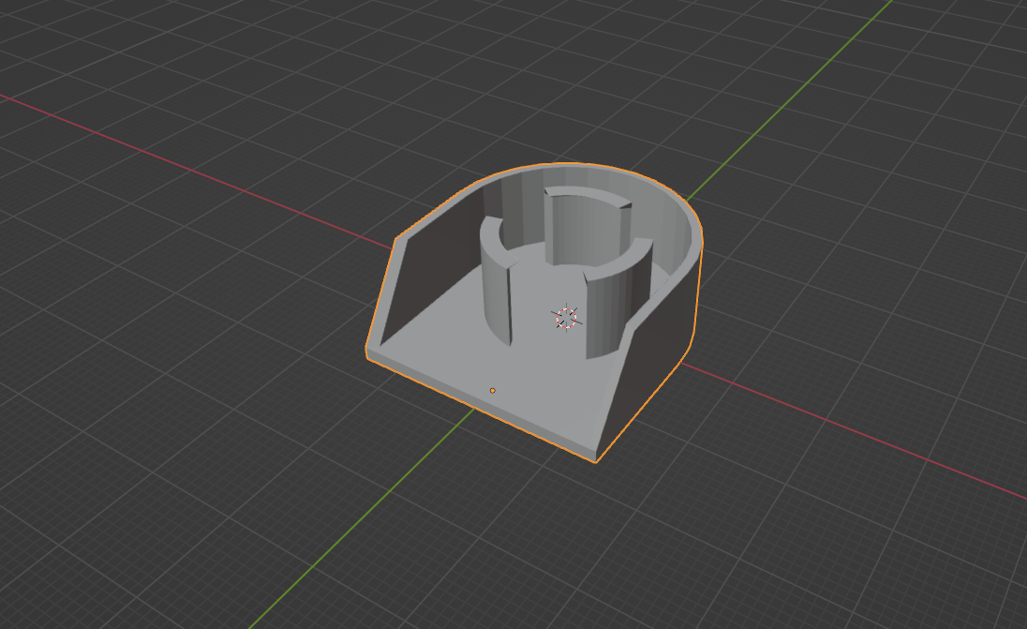Click the orange object origin dot
The height and width of the screenshot is (629, 1027).
493,391
